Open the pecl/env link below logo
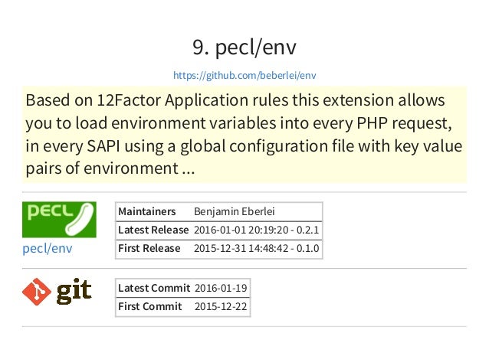This screenshot has height=356, width=489. 48,248
